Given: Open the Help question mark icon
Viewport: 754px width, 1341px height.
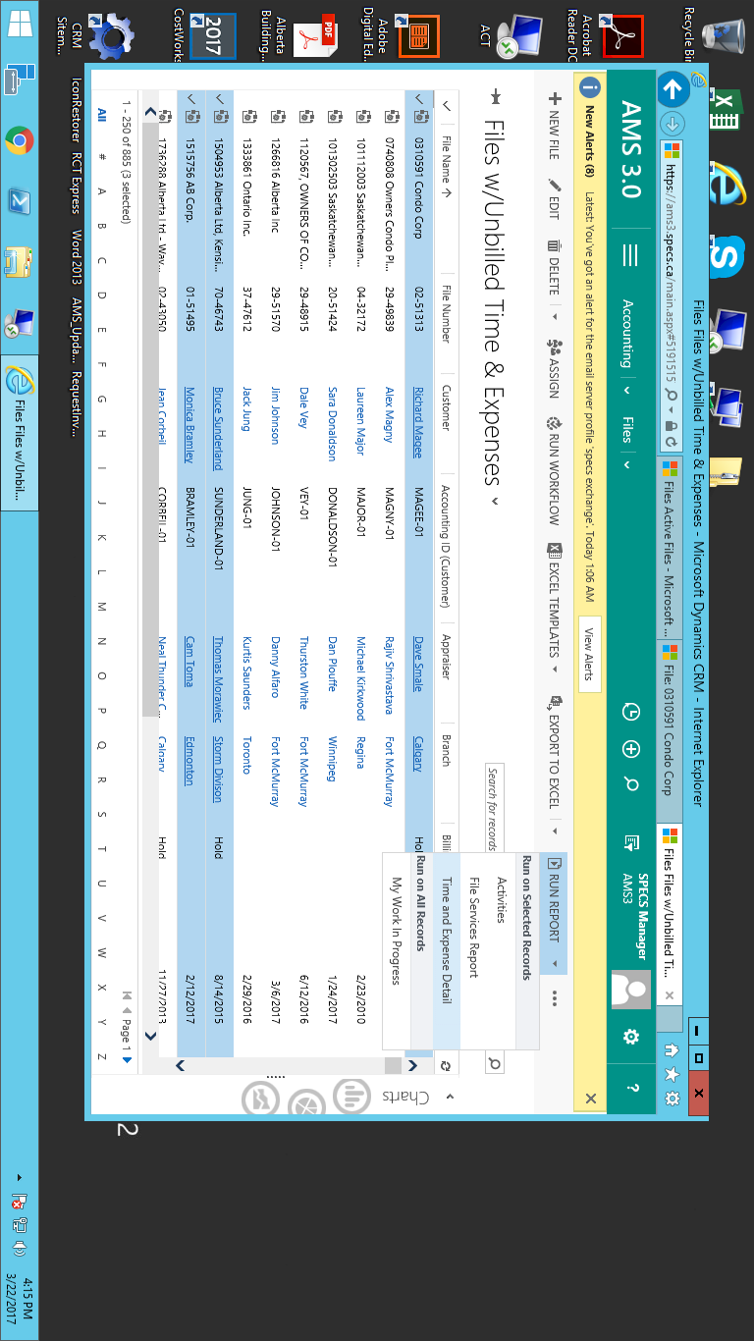Looking at the screenshot, I should click(631, 1086).
